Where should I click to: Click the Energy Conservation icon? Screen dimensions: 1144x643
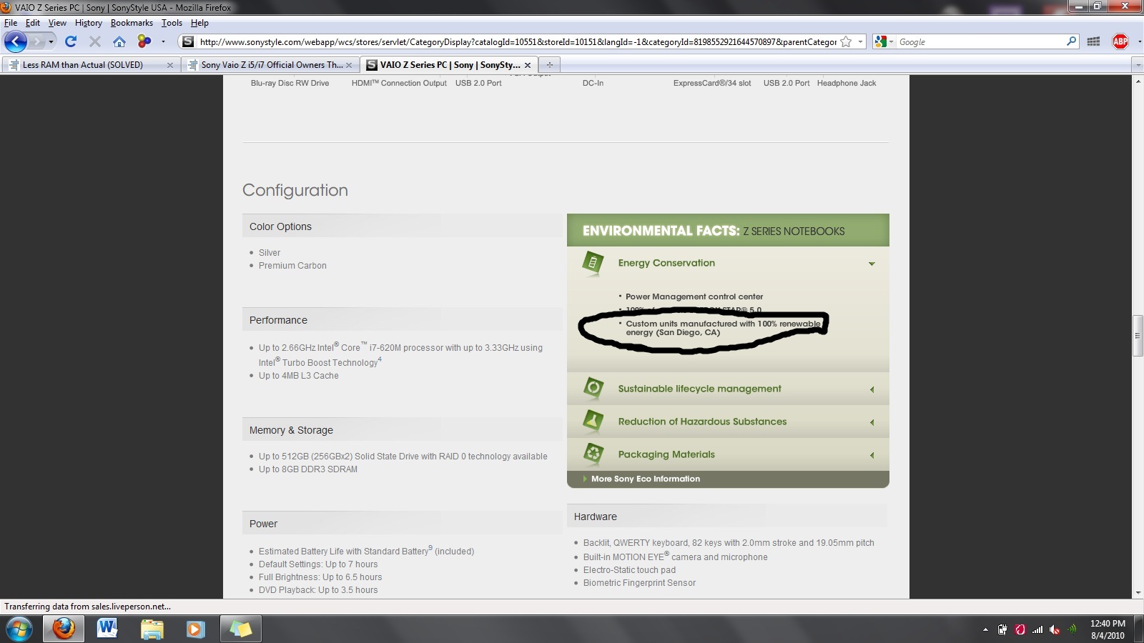click(593, 263)
